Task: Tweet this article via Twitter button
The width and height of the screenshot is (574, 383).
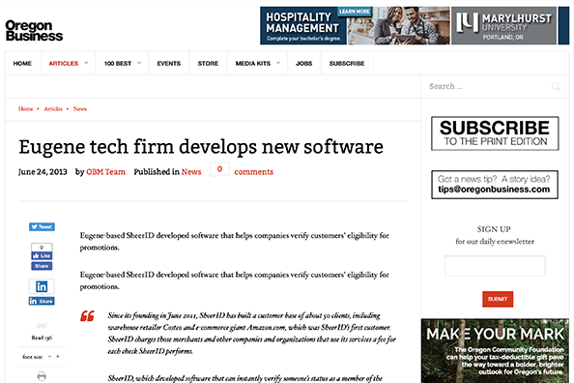Action: pos(42,227)
